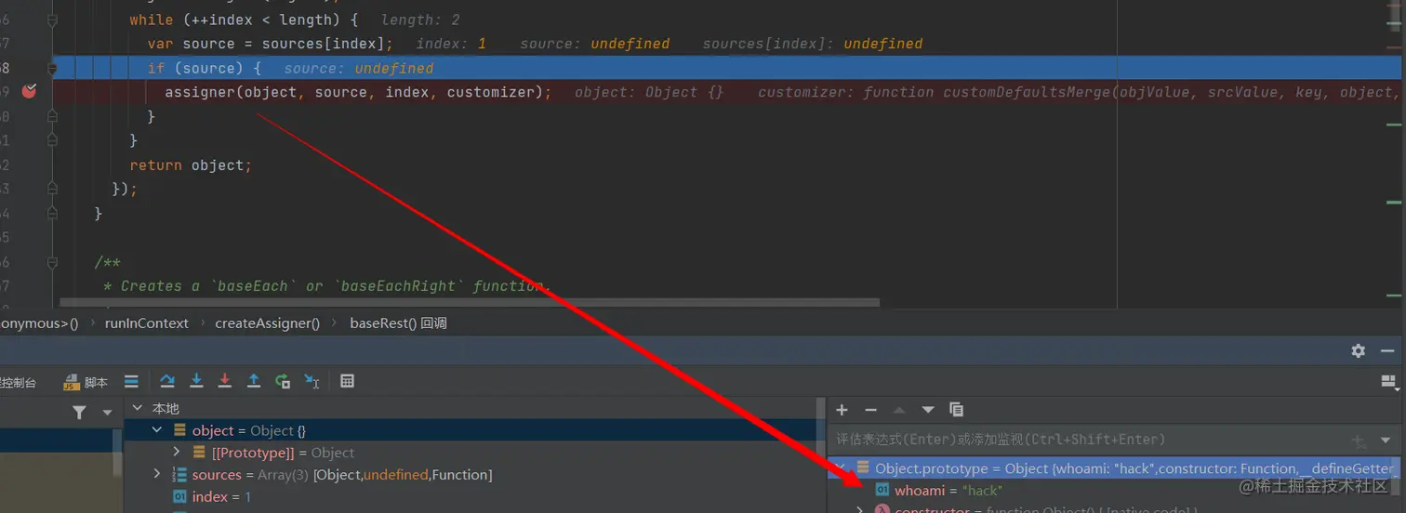Click the red Force Step Into icon
This screenshot has height=513, width=1406.
point(224,381)
